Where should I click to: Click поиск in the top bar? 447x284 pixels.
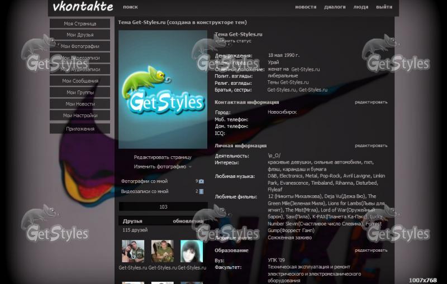click(x=130, y=7)
